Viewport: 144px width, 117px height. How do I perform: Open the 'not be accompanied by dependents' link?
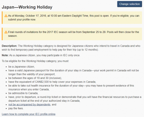29,105
